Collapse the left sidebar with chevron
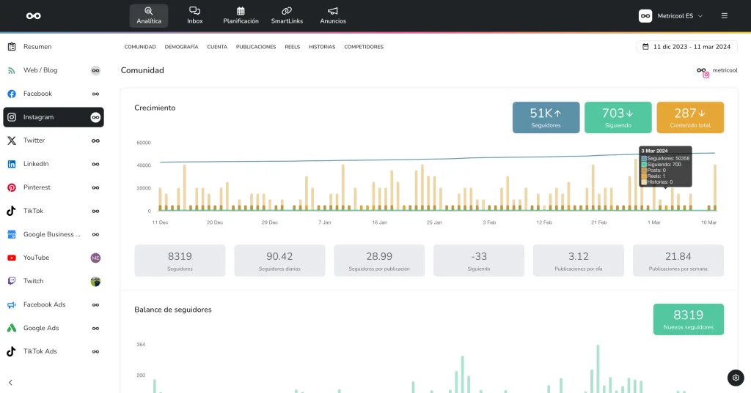 click(x=10, y=382)
